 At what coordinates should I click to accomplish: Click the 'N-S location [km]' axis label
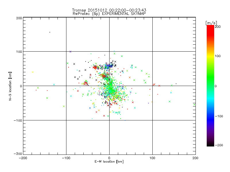(x=10, y=86)
